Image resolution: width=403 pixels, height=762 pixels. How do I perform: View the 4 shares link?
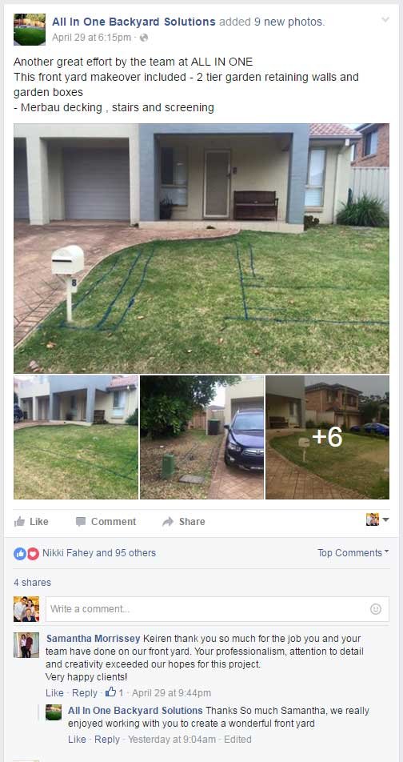pyautogui.click(x=32, y=582)
